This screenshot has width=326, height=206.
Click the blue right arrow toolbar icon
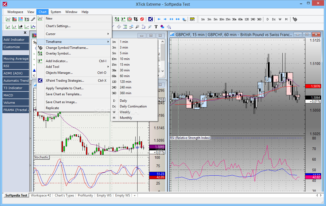tap(165, 19)
